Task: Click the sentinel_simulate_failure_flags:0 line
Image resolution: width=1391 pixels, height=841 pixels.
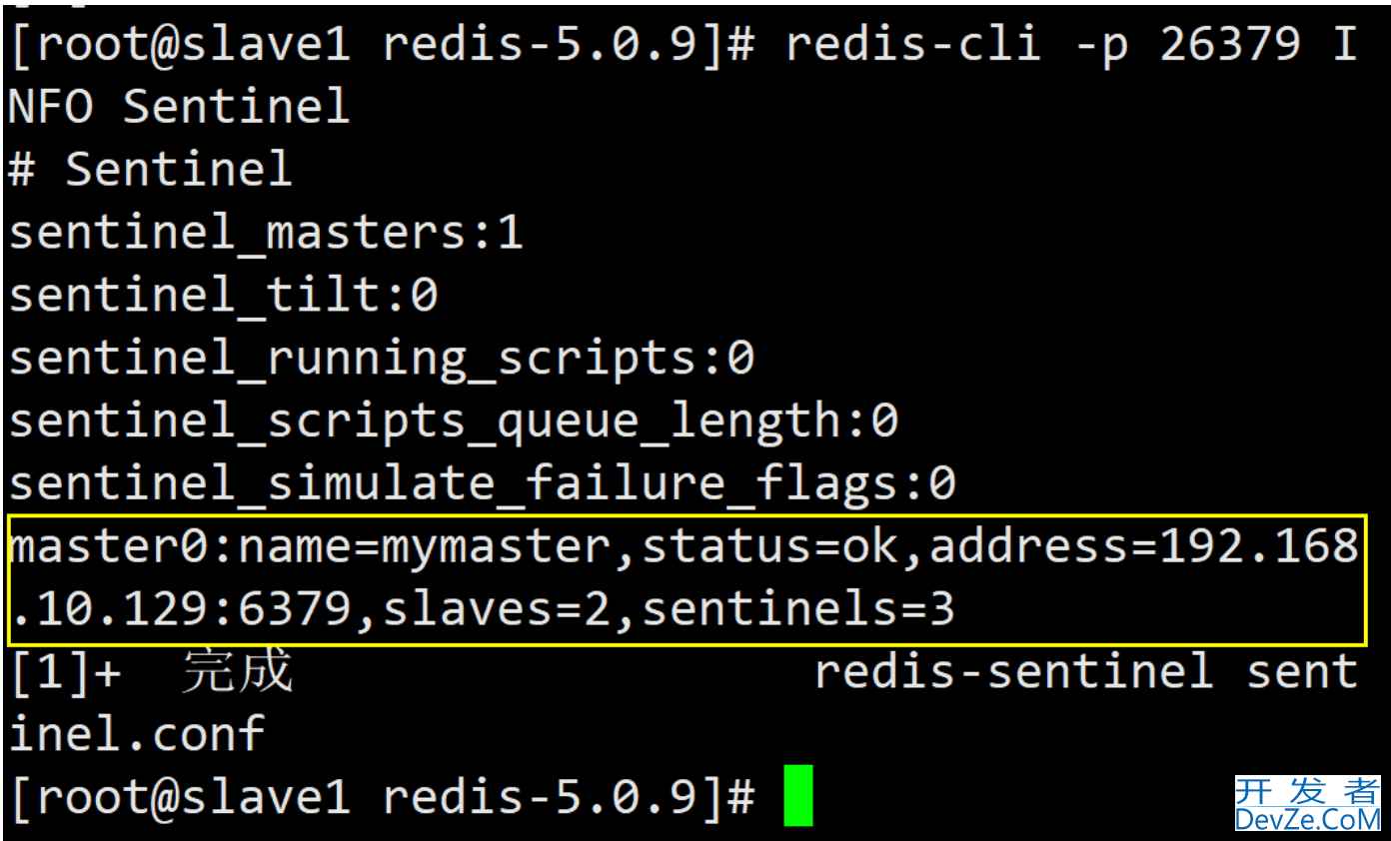Action: [x=482, y=484]
